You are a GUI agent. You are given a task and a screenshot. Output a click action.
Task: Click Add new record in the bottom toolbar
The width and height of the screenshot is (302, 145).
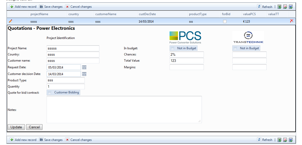pyautogui.click(x=23, y=140)
